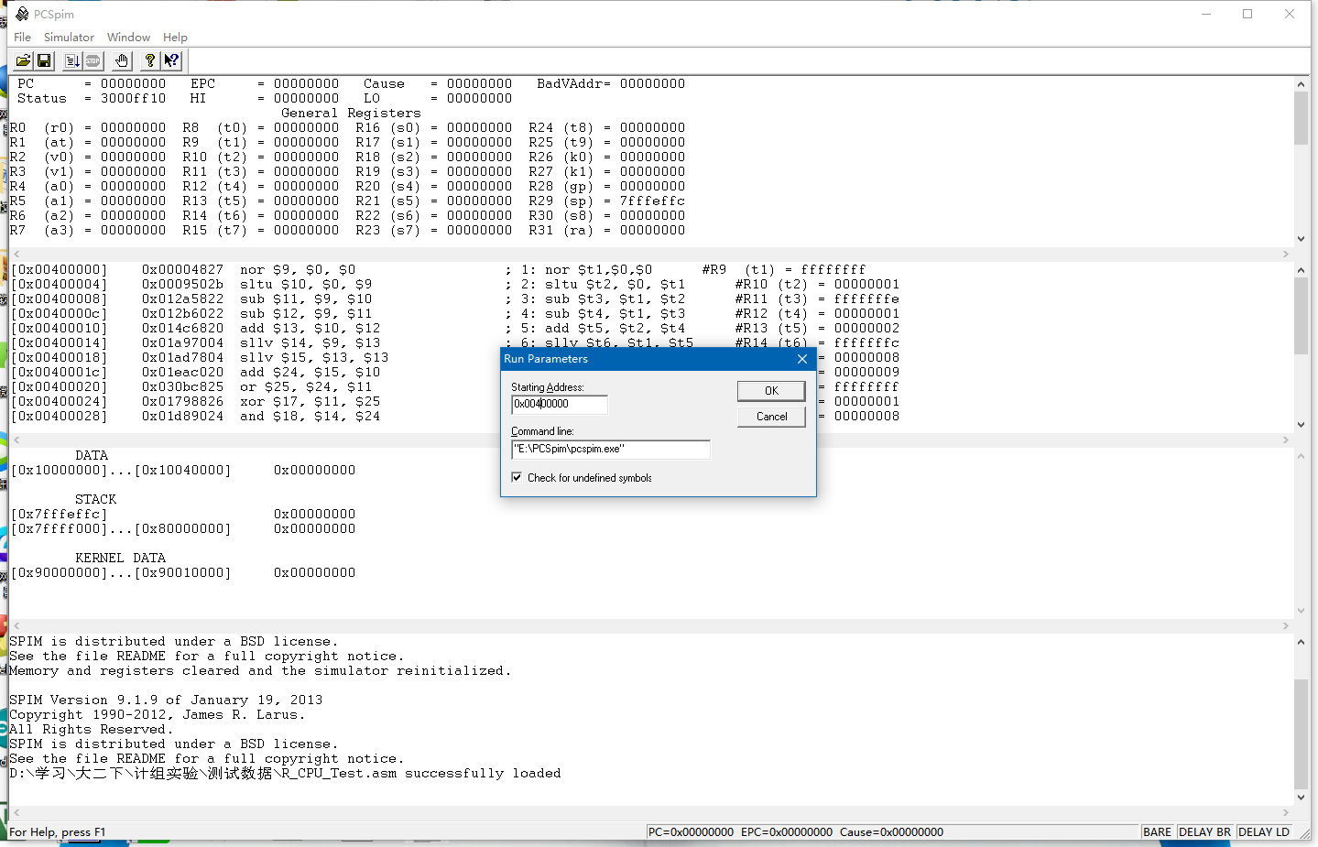Click the registers pane scroll-down arrow
Screen dimensions: 1318x847
pos(1301,239)
